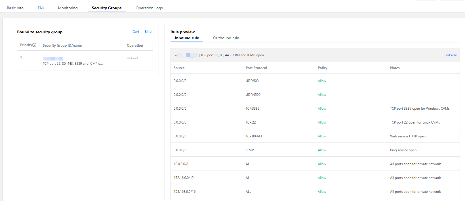The height and width of the screenshot is (201, 465).
Task: Open the Basic Info tab
Action: click(15, 8)
